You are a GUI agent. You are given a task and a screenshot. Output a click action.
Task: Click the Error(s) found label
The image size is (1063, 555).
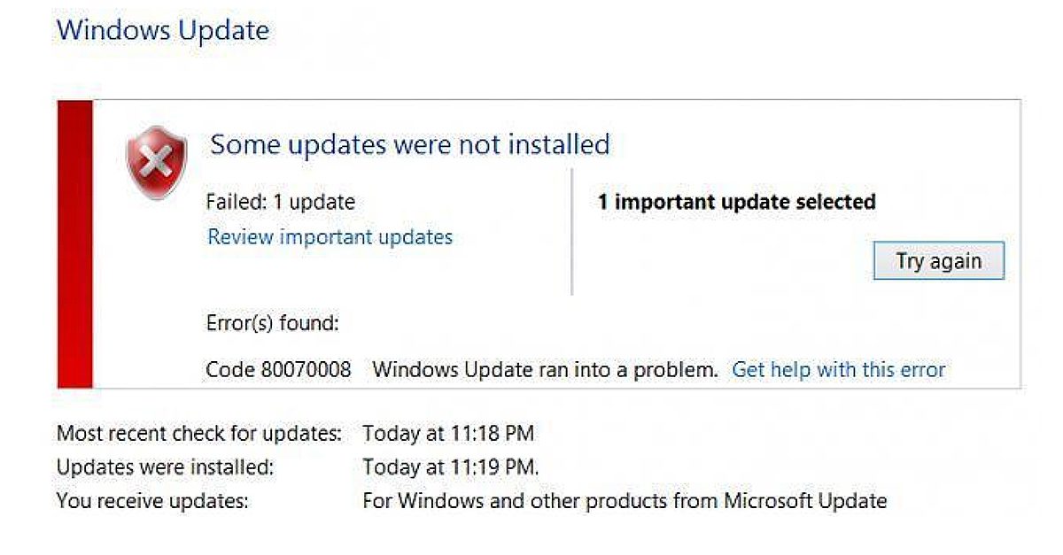point(272,324)
